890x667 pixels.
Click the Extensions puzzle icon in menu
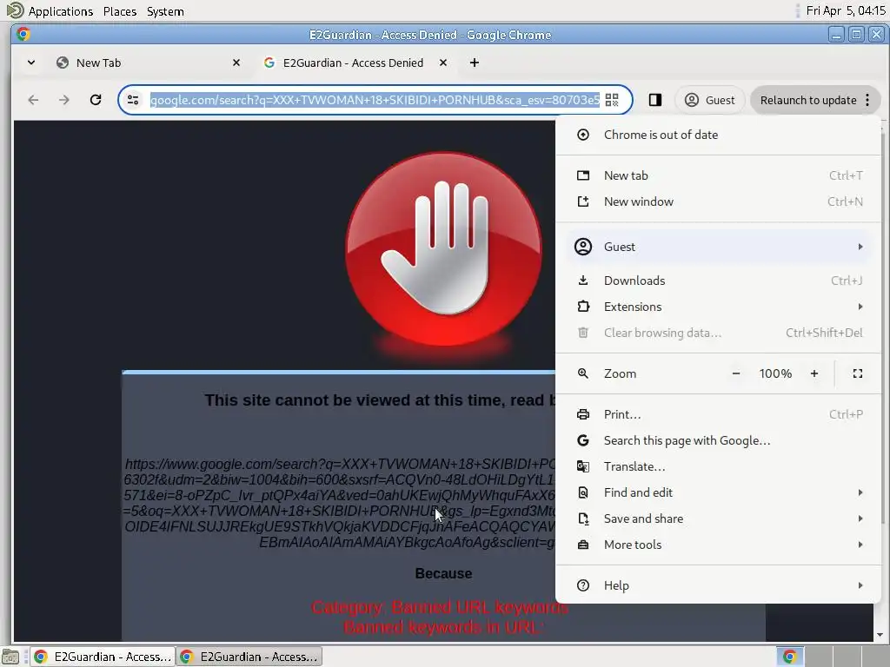coord(583,307)
